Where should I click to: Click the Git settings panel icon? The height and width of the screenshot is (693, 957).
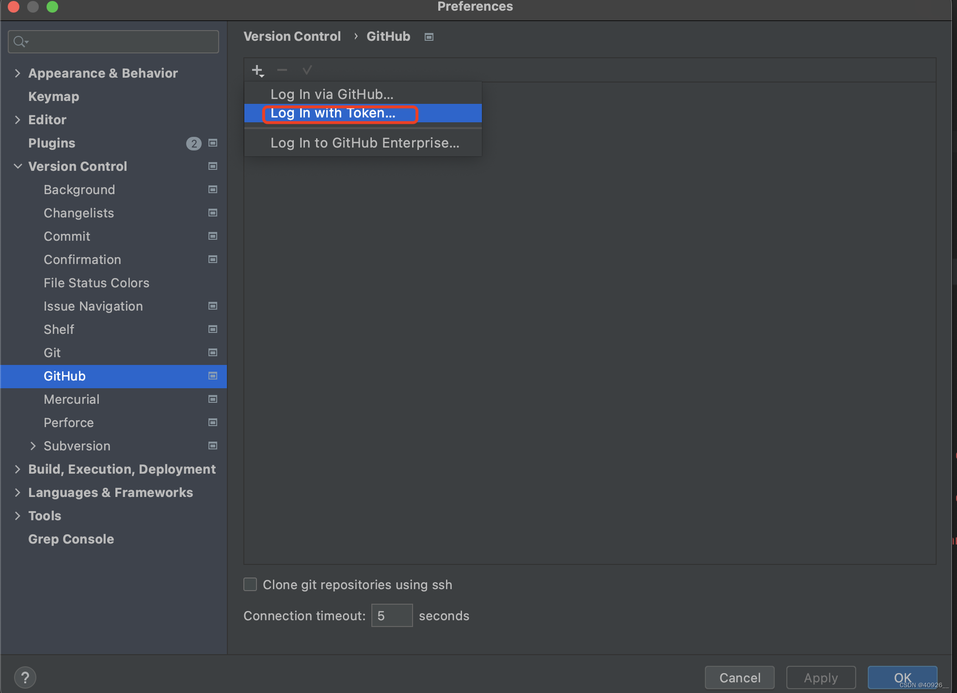[x=211, y=352]
